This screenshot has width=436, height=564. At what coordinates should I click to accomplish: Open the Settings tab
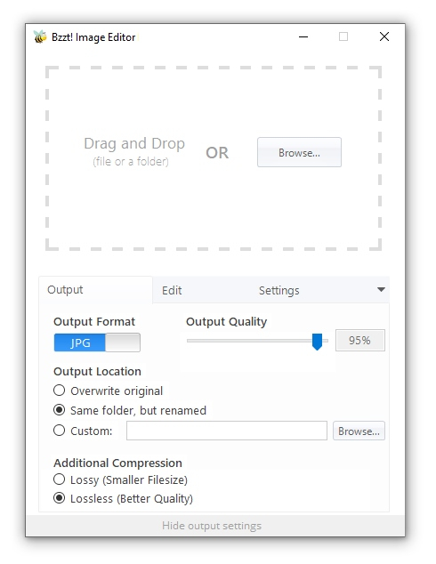279,290
